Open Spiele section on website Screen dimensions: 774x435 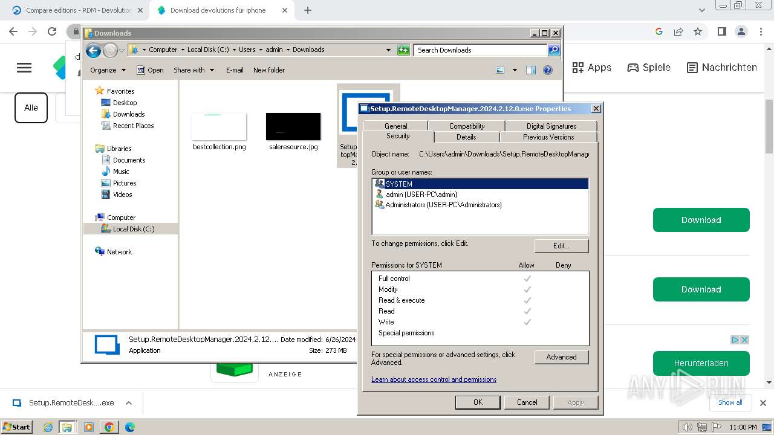(649, 68)
